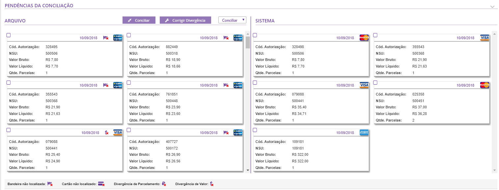This screenshot has width=499, height=190.
Task: Click the Visa logo on system card 355543
Action: [x=485, y=38]
